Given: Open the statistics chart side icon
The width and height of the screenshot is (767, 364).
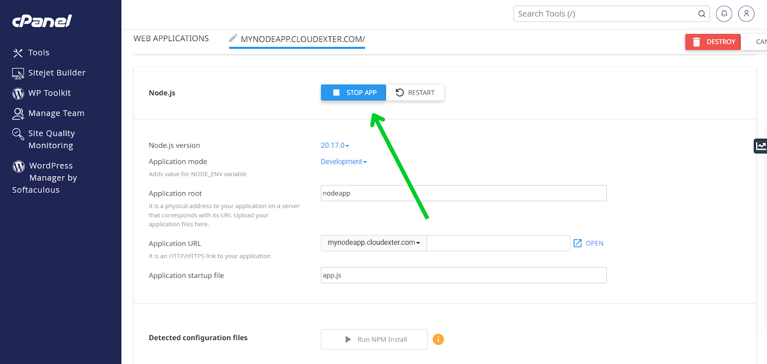Looking at the screenshot, I should tap(760, 146).
